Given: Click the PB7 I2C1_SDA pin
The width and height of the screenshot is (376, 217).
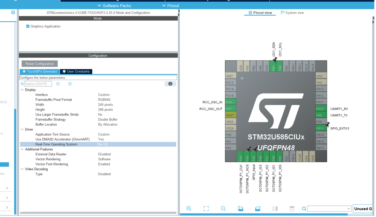Looking at the screenshot, I should (x=274, y=66).
